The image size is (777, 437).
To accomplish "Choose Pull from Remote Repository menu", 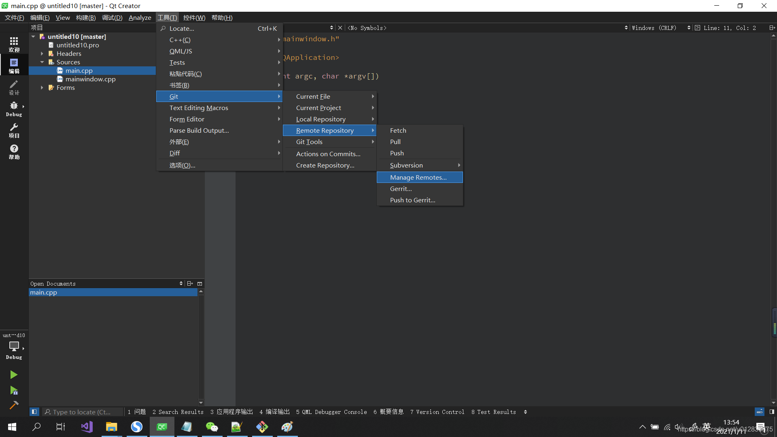I will click(x=420, y=142).
